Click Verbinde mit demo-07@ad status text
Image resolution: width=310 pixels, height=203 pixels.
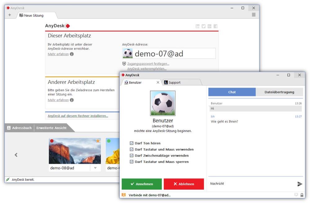point(149,195)
